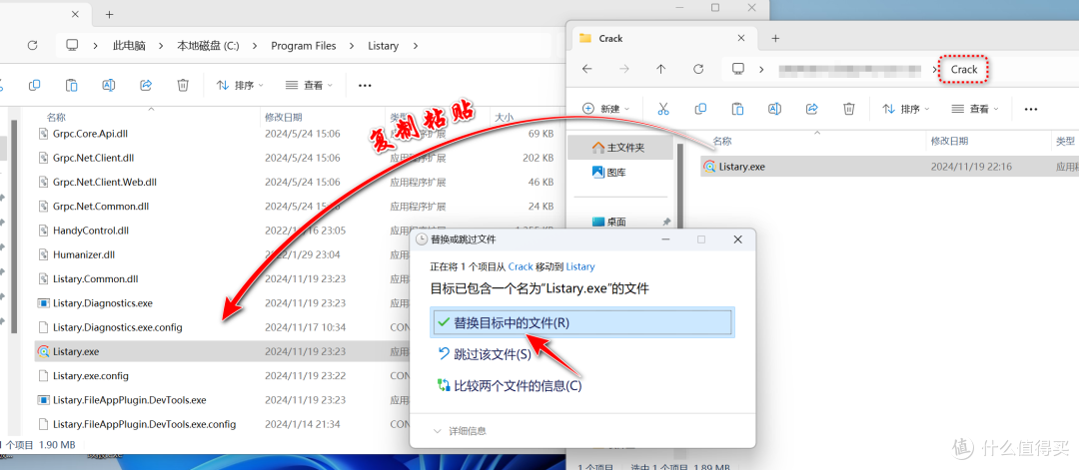Open 排序 dropdown in Crack window
The width and height of the screenshot is (1079, 470).
(906, 109)
